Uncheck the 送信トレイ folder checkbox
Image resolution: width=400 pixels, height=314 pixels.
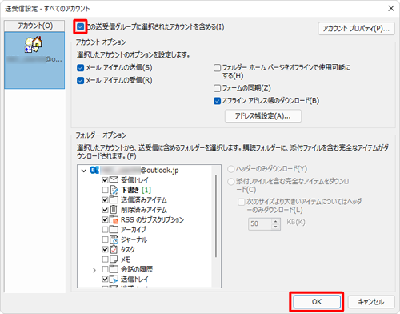pyautogui.click(x=105, y=279)
